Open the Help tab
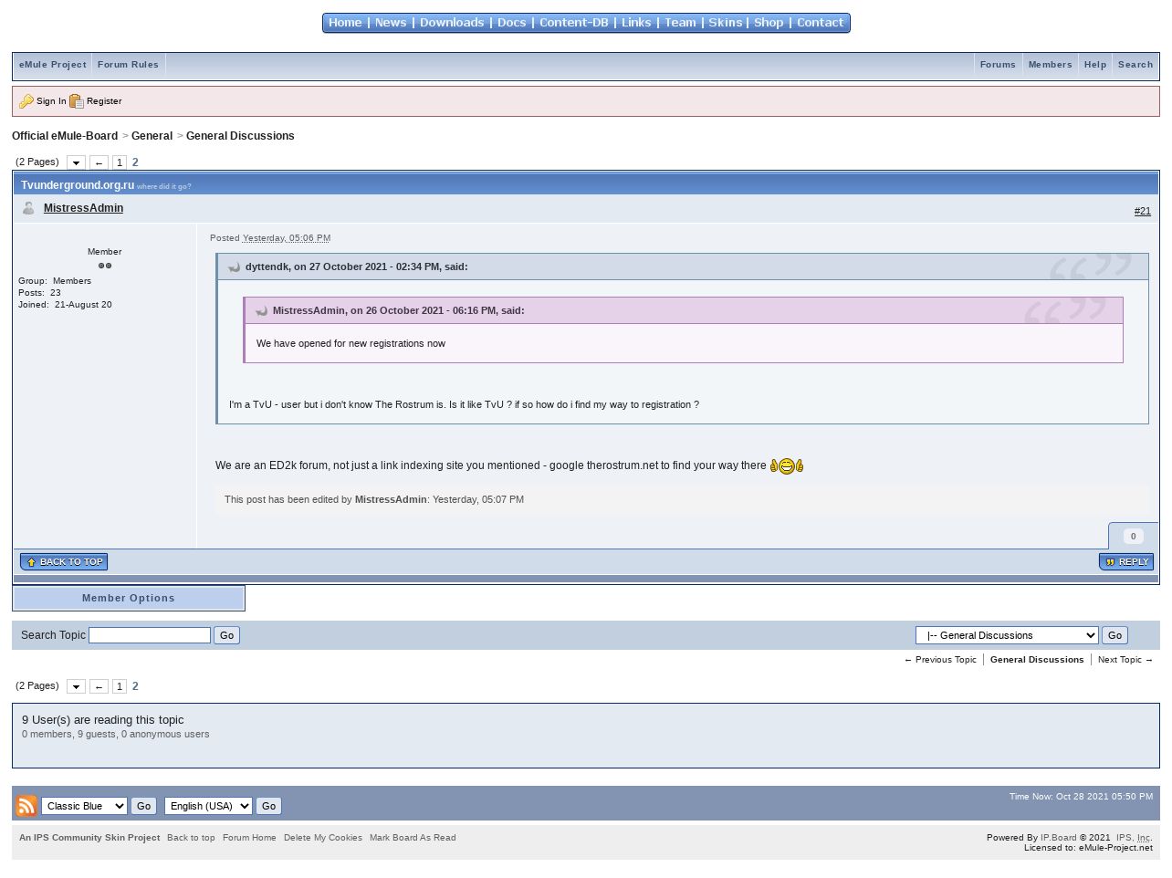This screenshot has width=1172, height=878. click(x=1095, y=65)
